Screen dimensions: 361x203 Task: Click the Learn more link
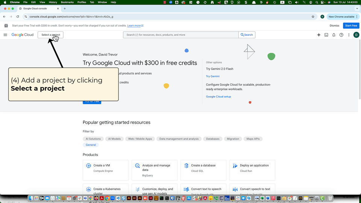135,26
